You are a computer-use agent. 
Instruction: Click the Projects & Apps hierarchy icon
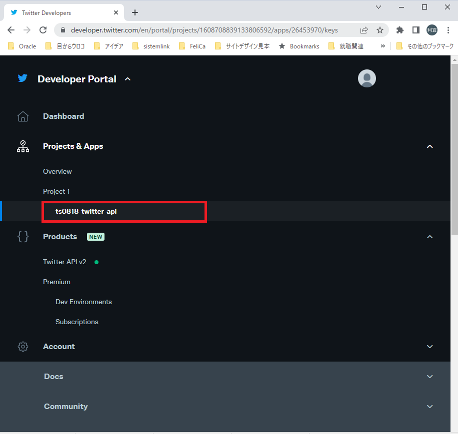click(x=23, y=146)
